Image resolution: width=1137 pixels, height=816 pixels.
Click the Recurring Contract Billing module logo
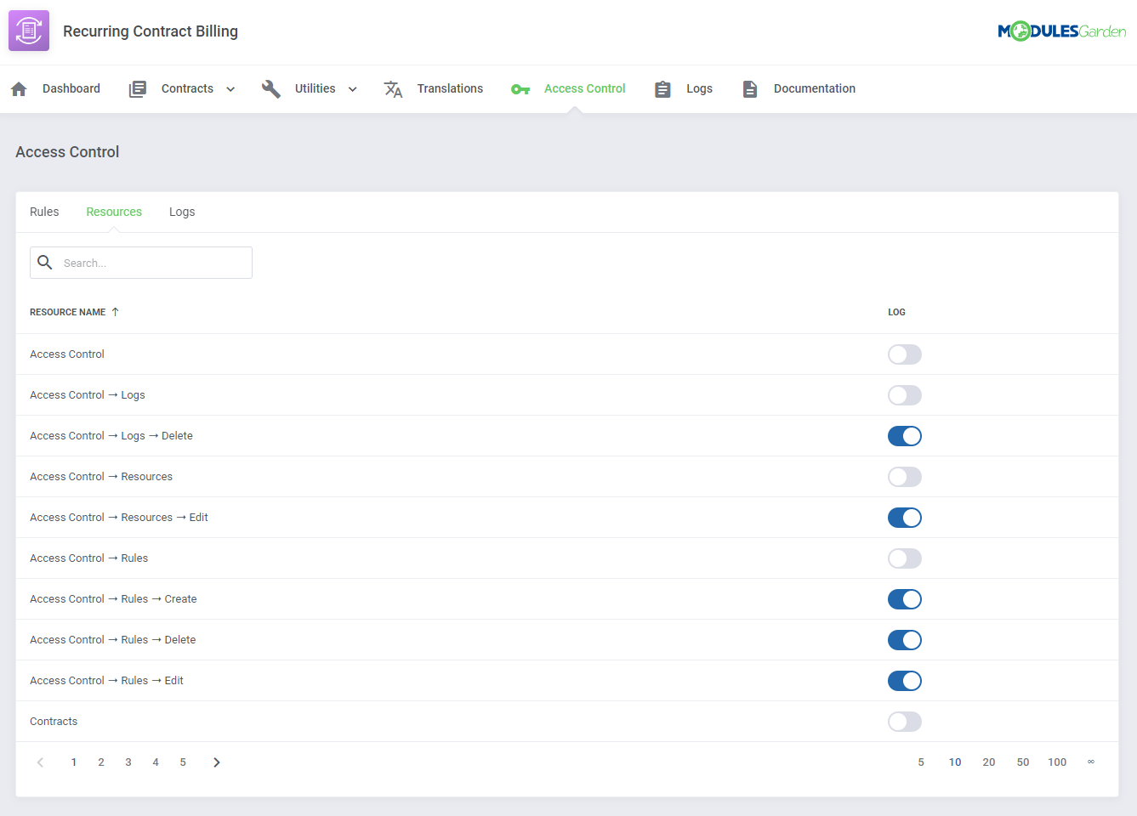pyautogui.click(x=28, y=30)
